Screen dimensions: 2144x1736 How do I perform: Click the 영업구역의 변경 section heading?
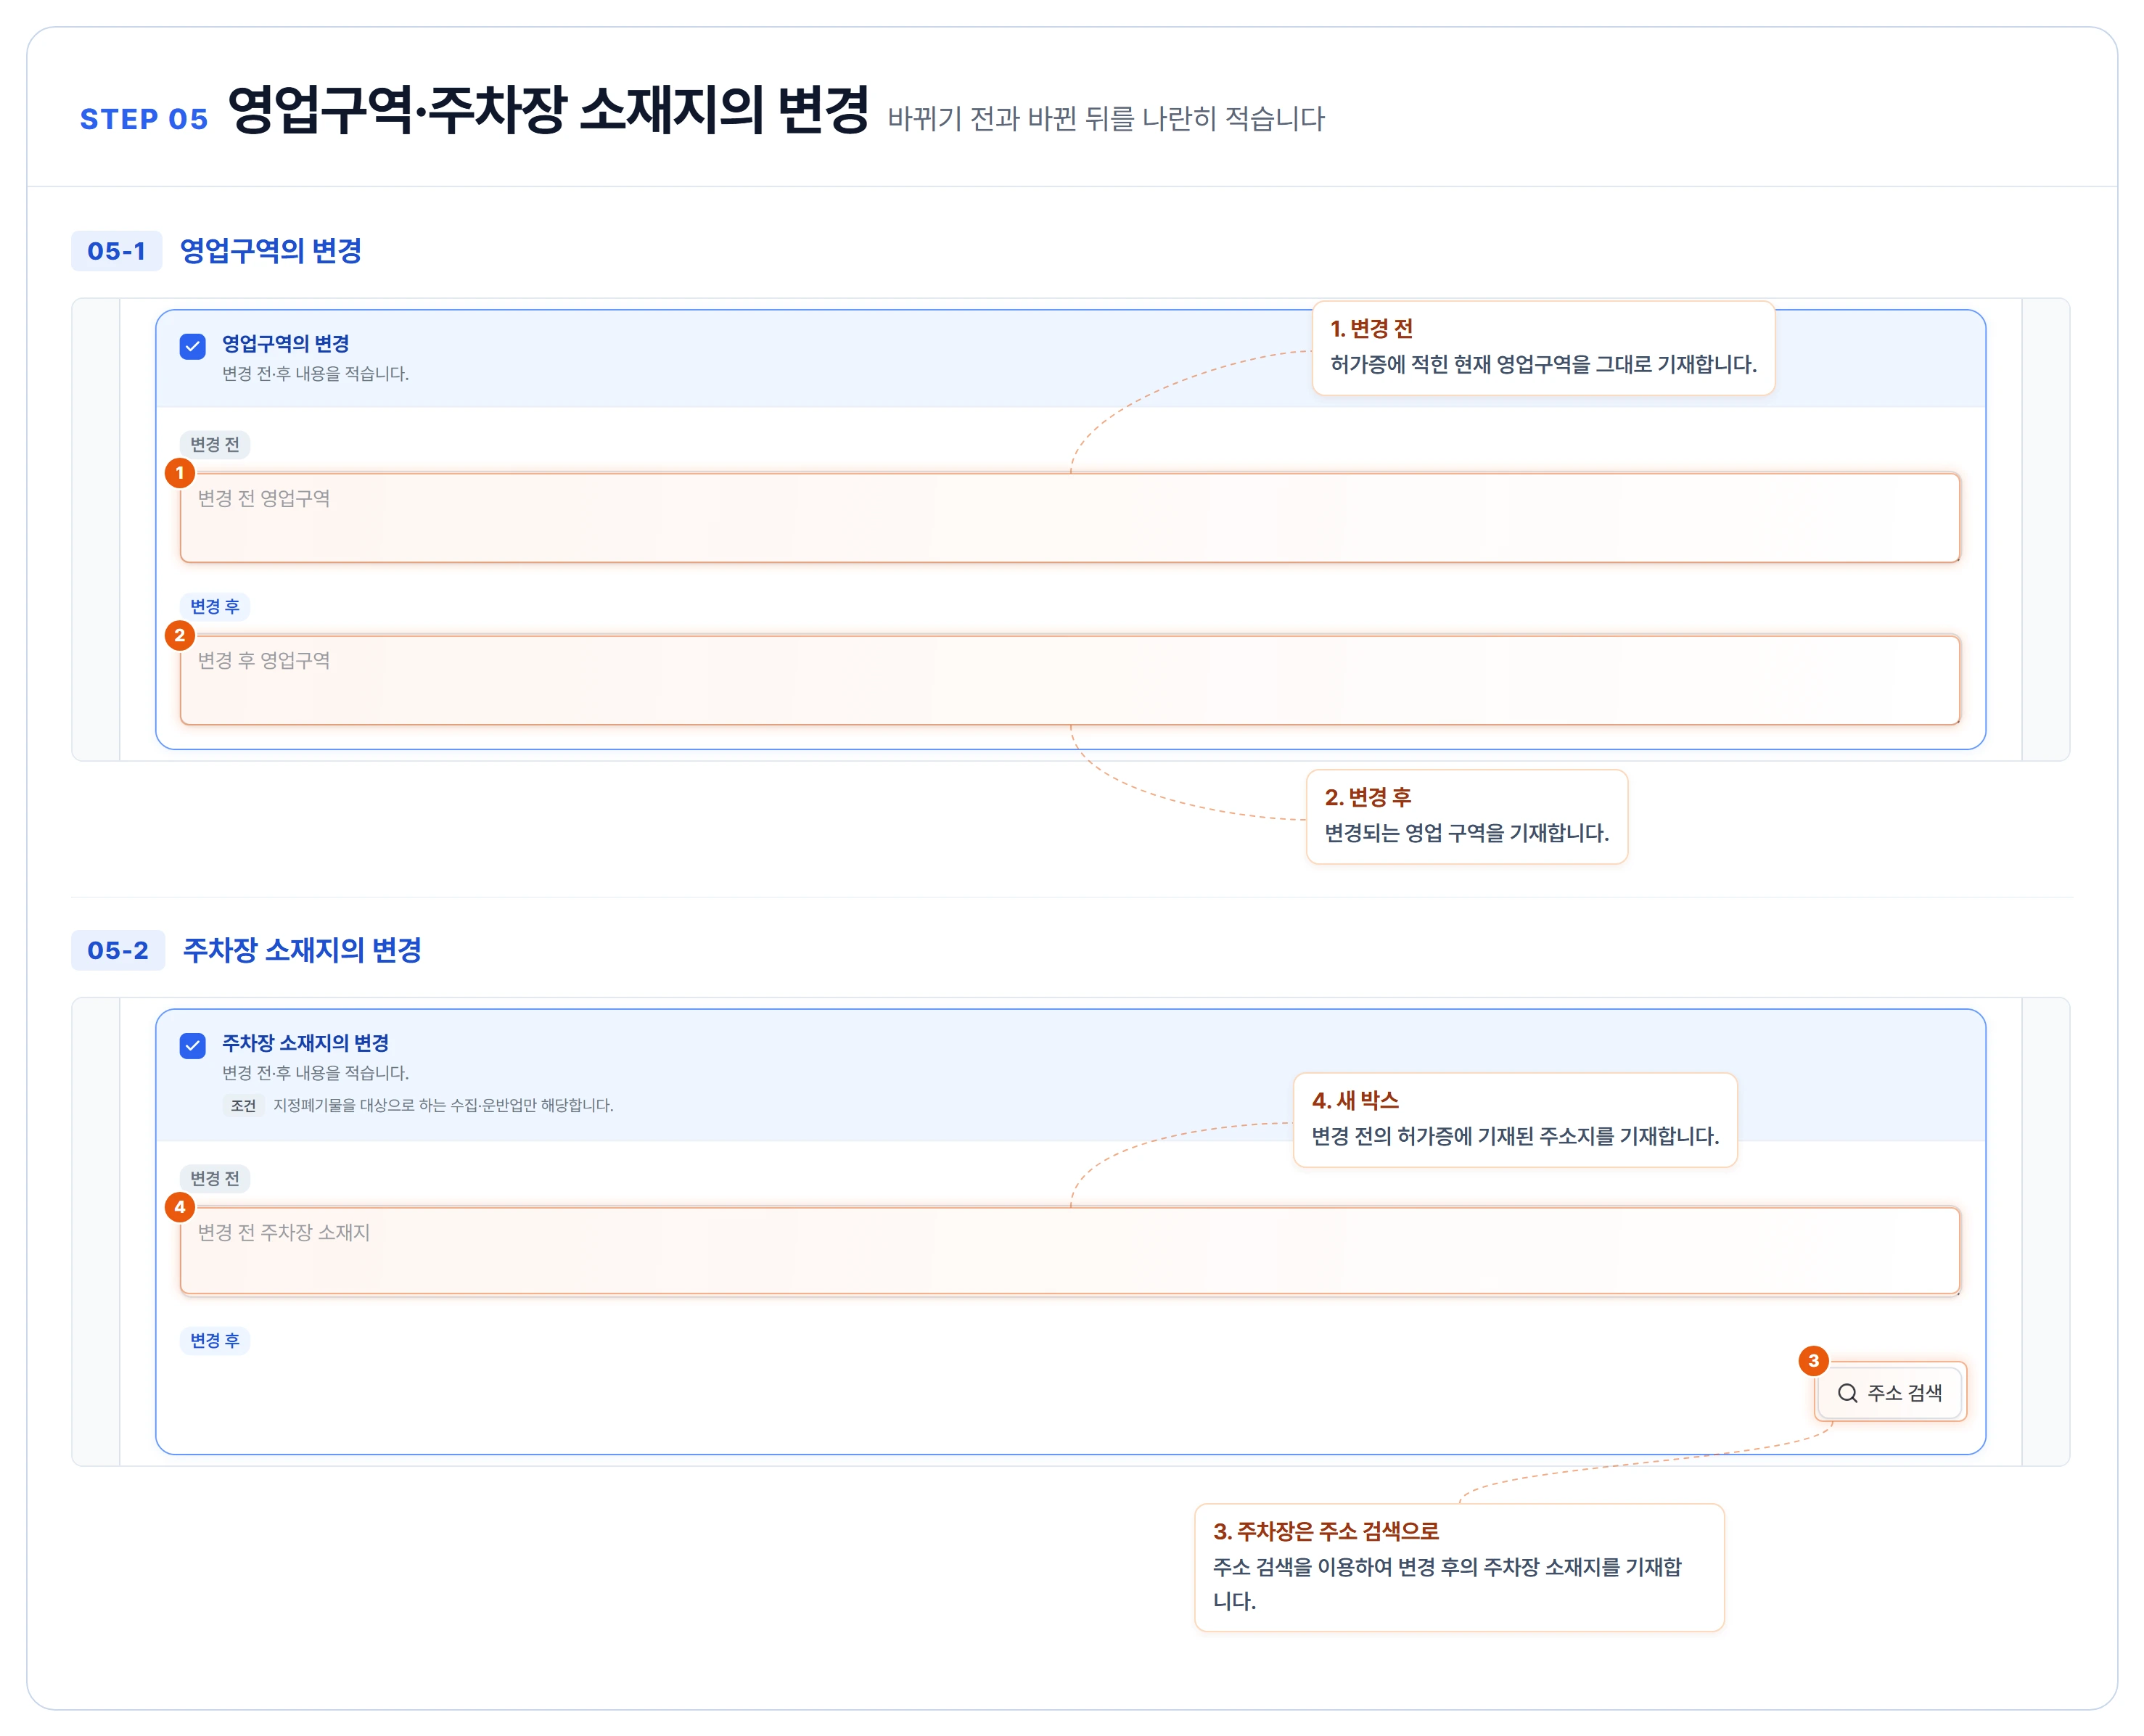(270, 251)
